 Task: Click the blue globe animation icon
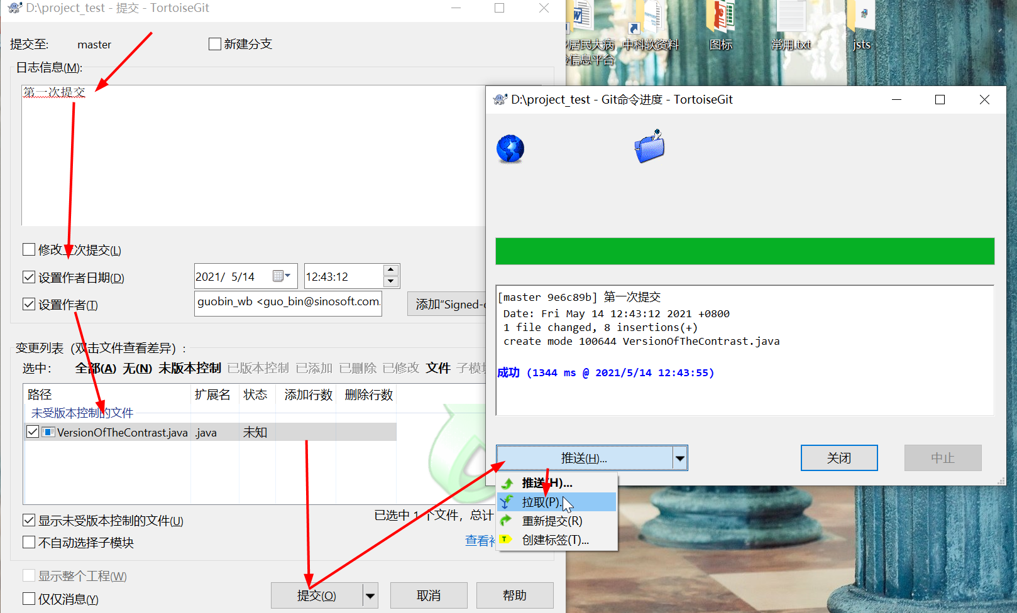[510, 149]
